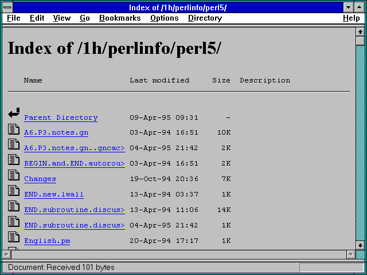Open the Go menu

85,18
